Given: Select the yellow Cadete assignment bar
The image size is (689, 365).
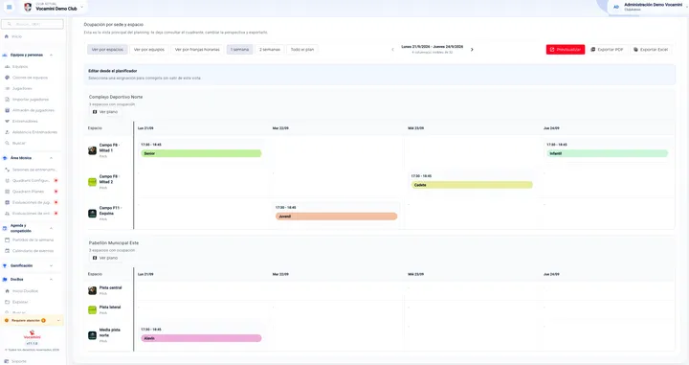Looking at the screenshot, I should (472, 185).
